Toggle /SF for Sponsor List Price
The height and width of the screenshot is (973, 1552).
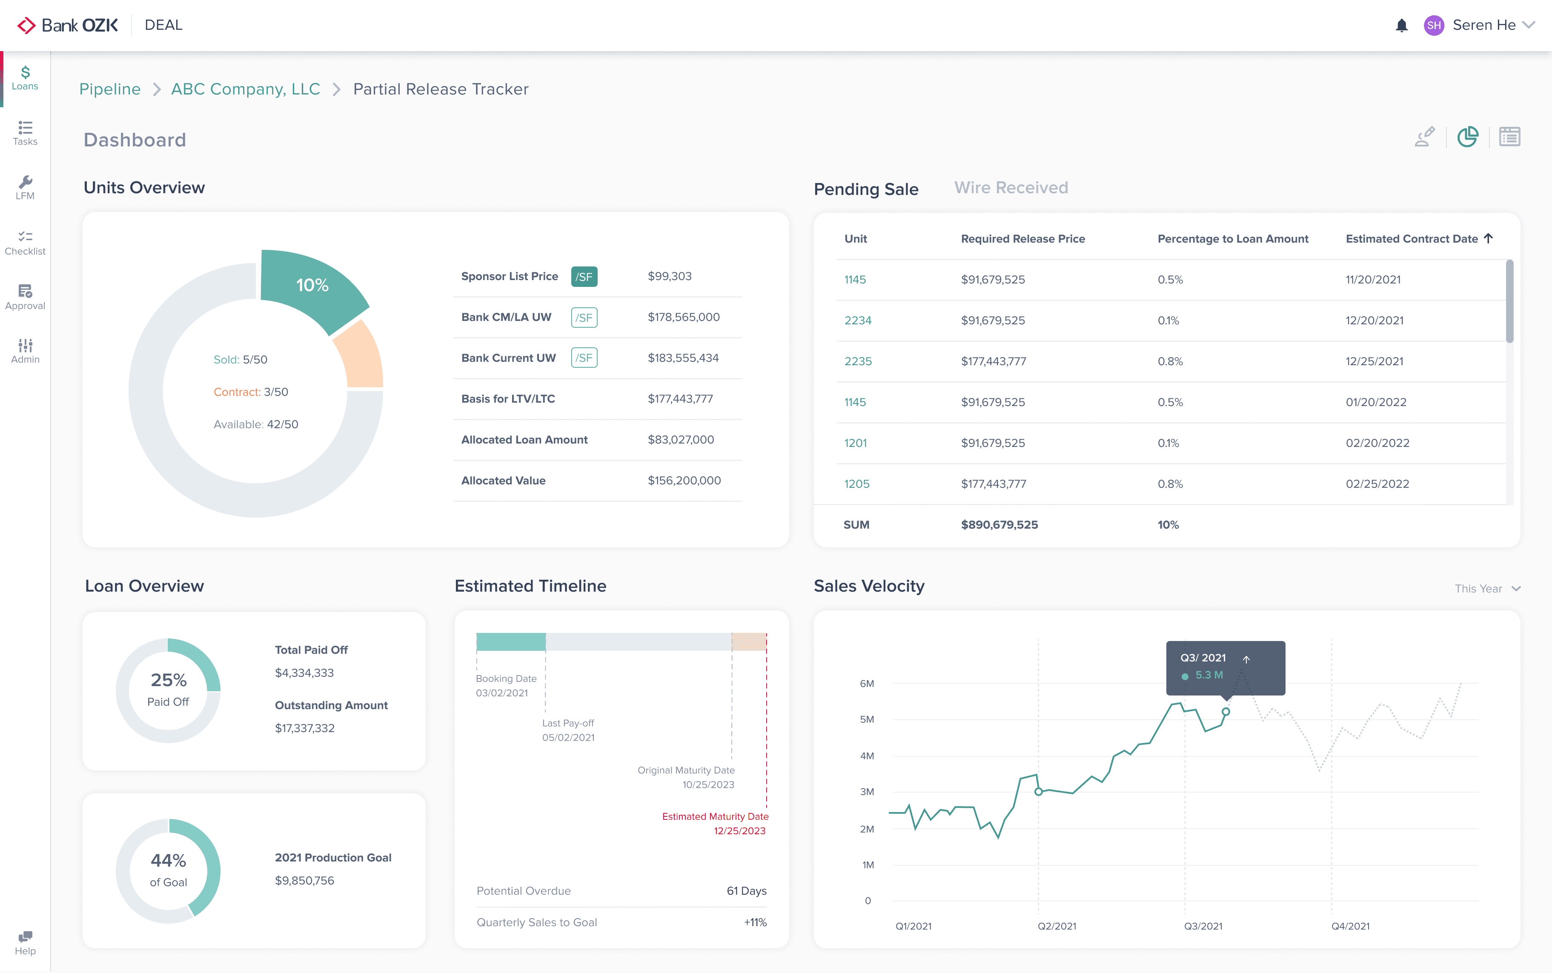tap(584, 277)
